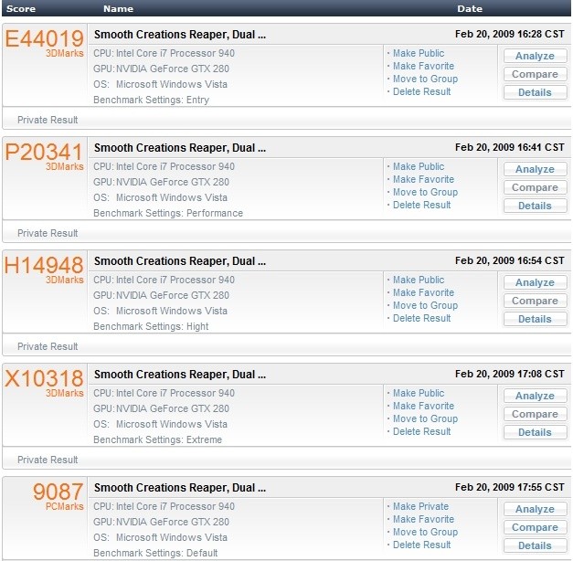The height and width of the screenshot is (561, 573).
Task: Open Details for the P20341 result
Action: [535, 206]
